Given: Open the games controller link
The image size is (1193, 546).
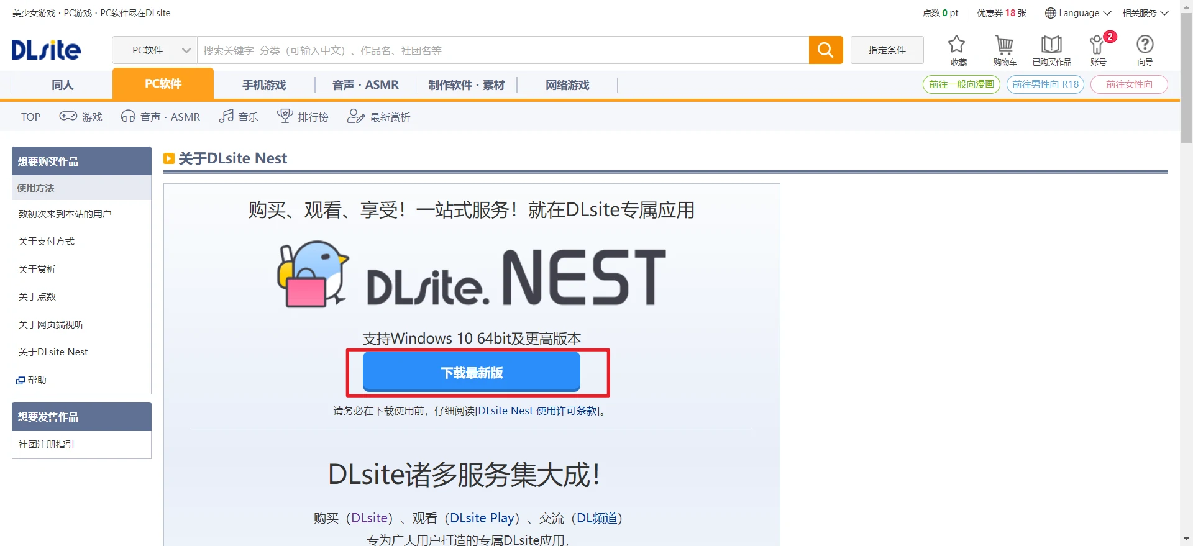Looking at the screenshot, I should tap(81, 117).
